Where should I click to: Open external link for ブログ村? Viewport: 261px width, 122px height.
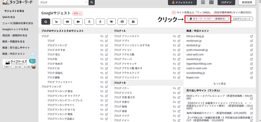pyautogui.click(x=107, y=59)
